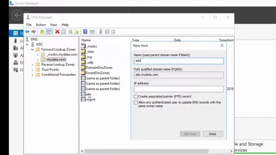Screen dimensions: 276x155
Task: Expand the _msdcs.mydata.com zone
Action: point(38,55)
